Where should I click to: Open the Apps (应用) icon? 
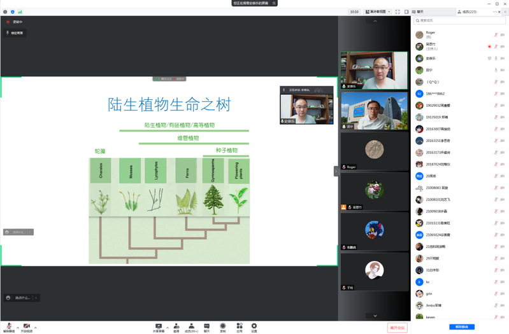(240, 327)
